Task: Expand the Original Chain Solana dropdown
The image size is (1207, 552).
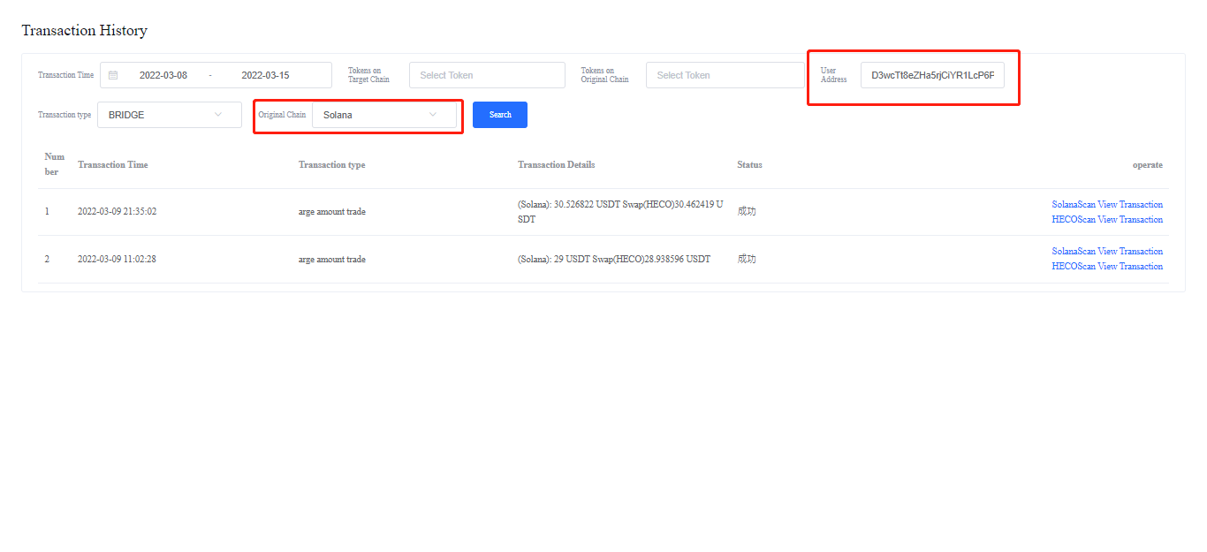Action: (384, 115)
